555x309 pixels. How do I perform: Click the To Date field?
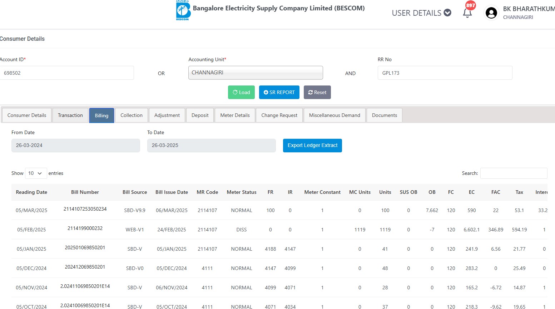click(x=212, y=146)
